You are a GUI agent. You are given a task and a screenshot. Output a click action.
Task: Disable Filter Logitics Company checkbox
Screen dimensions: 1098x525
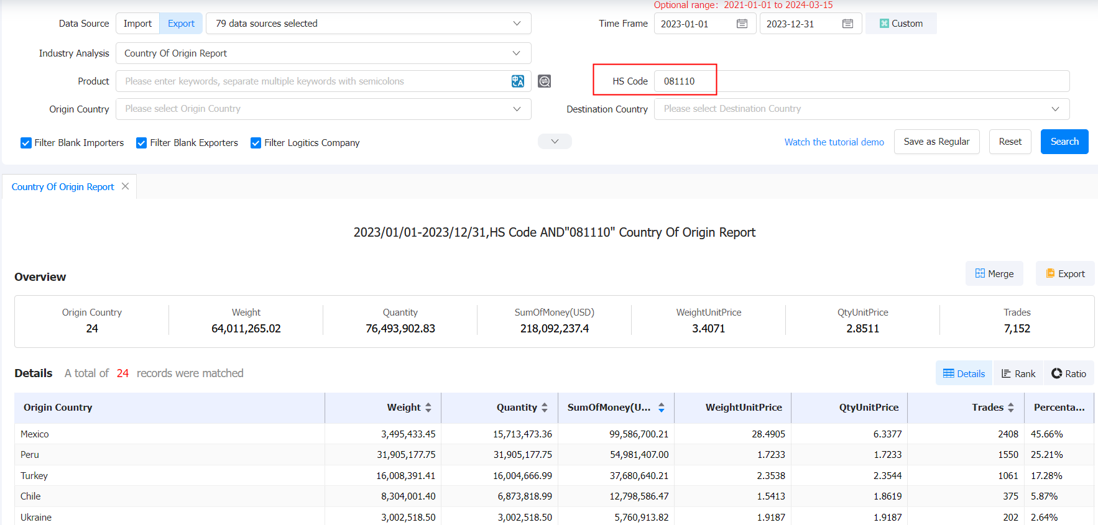click(x=256, y=143)
